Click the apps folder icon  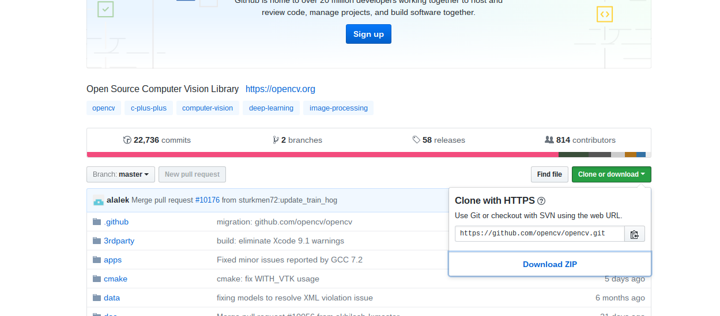(97, 260)
